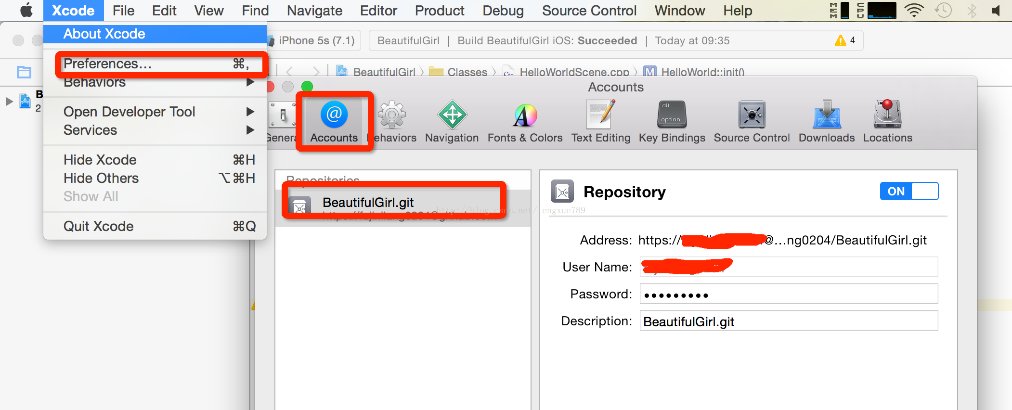Choose Quit Xcode menu item
This screenshot has width=1012, height=410.
tap(155, 226)
